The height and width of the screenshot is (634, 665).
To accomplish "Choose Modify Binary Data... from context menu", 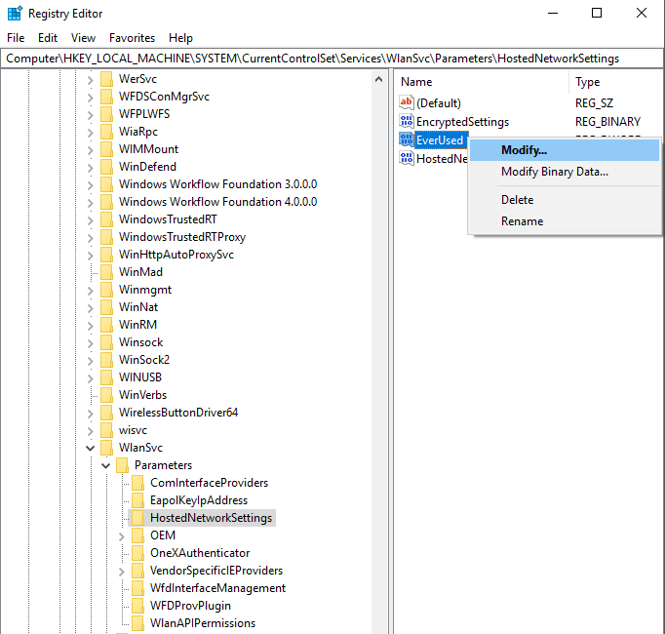I will pyautogui.click(x=565, y=172).
